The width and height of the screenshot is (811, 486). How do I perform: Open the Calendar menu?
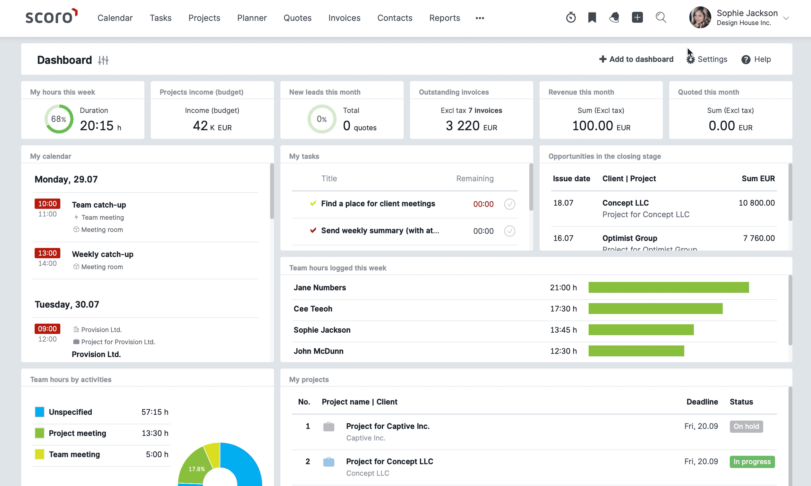pyautogui.click(x=115, y=18)
